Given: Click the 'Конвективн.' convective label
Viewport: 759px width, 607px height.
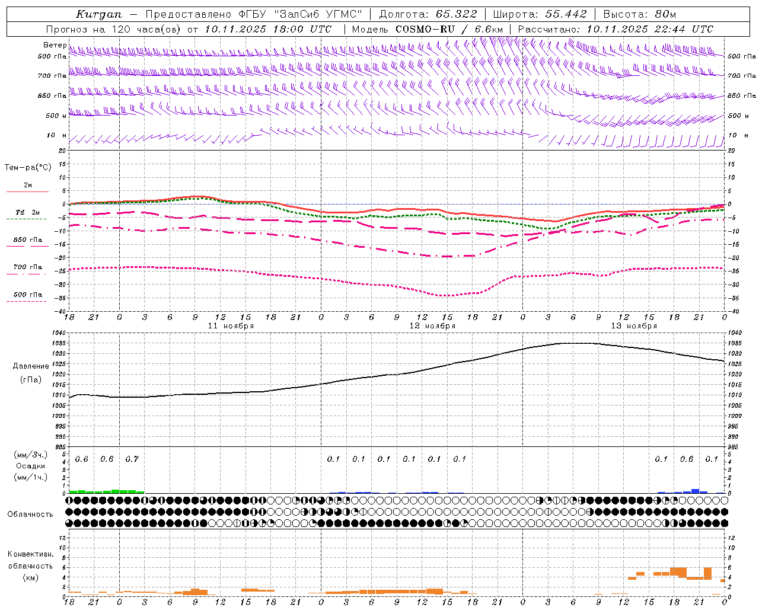Looking at the screenshot, I should point(31,554).
